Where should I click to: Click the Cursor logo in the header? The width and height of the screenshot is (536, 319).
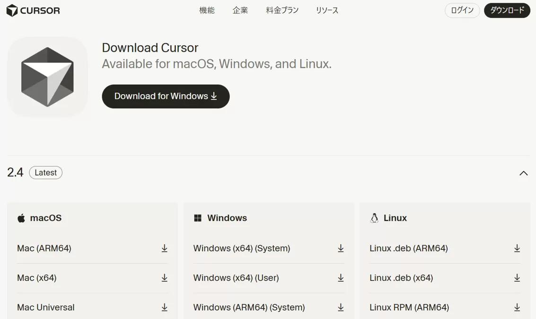point(33,10)
